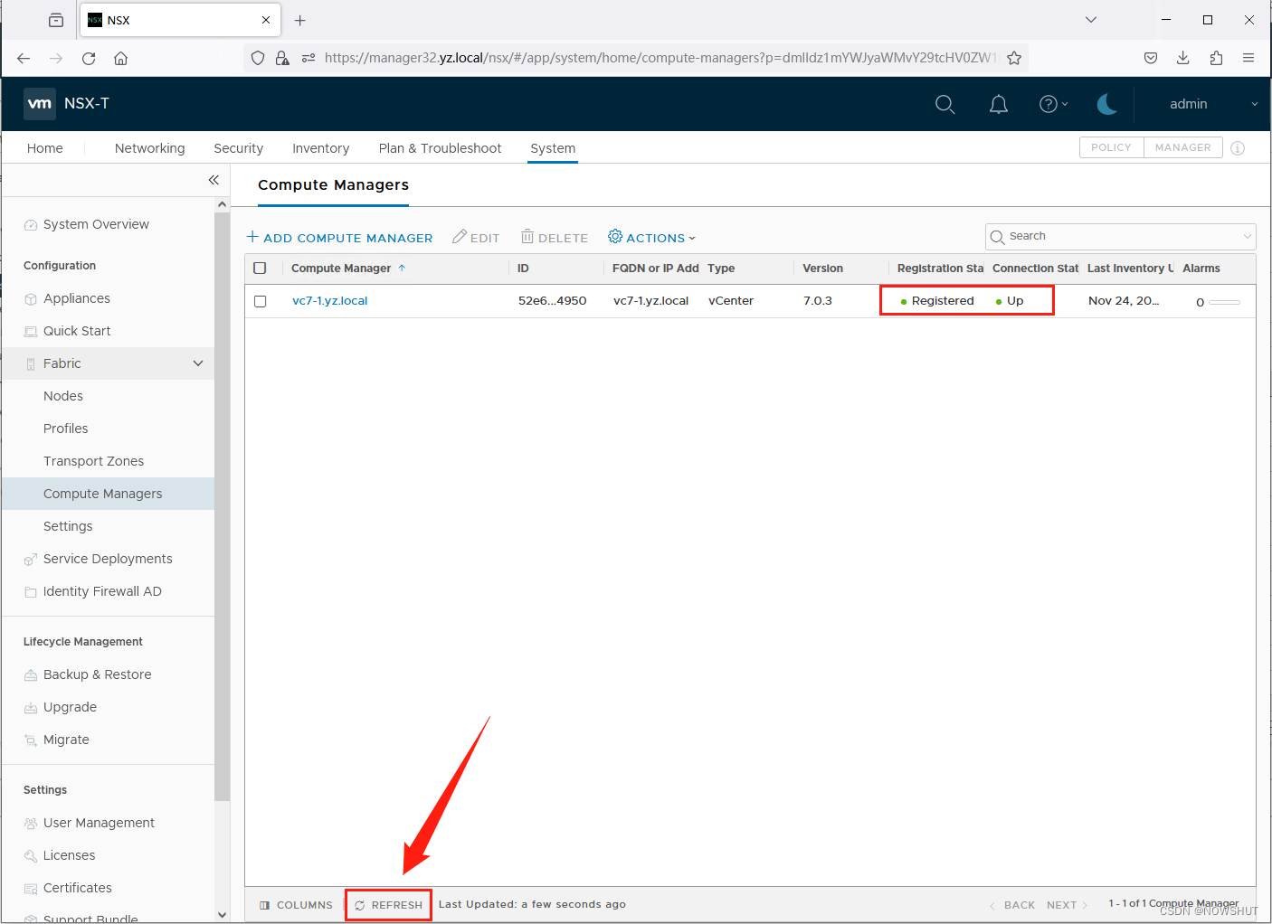This screenshot has height=924, width=1272.
Task: Open the Plan & Troubleshoot tab
Action: click(x=440, y=148)
